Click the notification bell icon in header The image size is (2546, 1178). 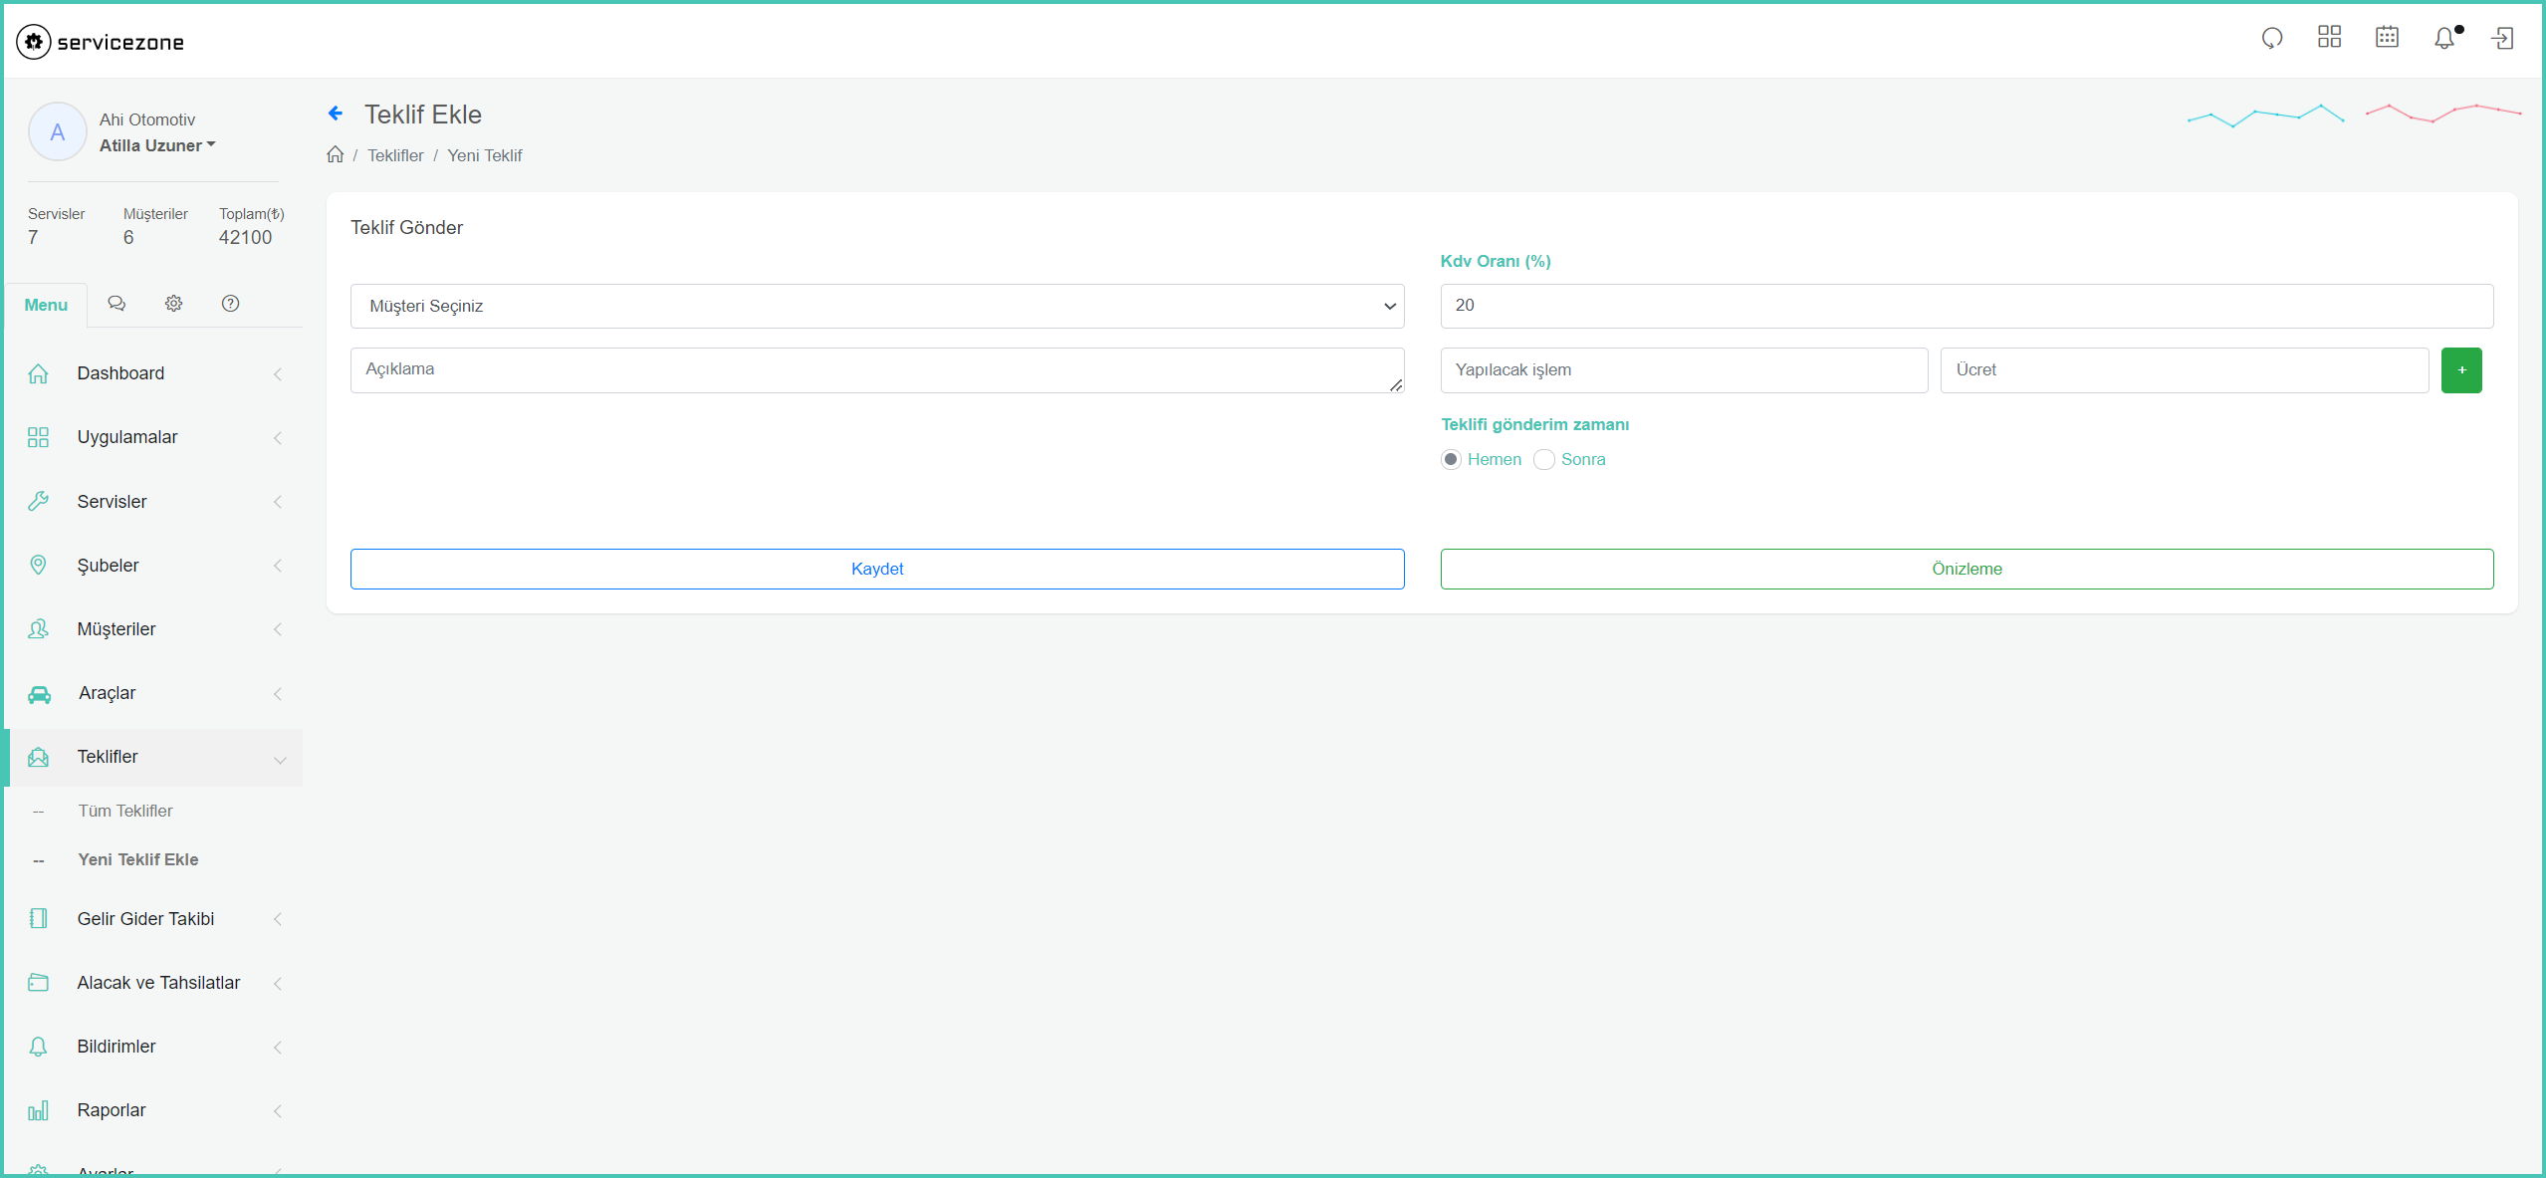pos(2443,39)
